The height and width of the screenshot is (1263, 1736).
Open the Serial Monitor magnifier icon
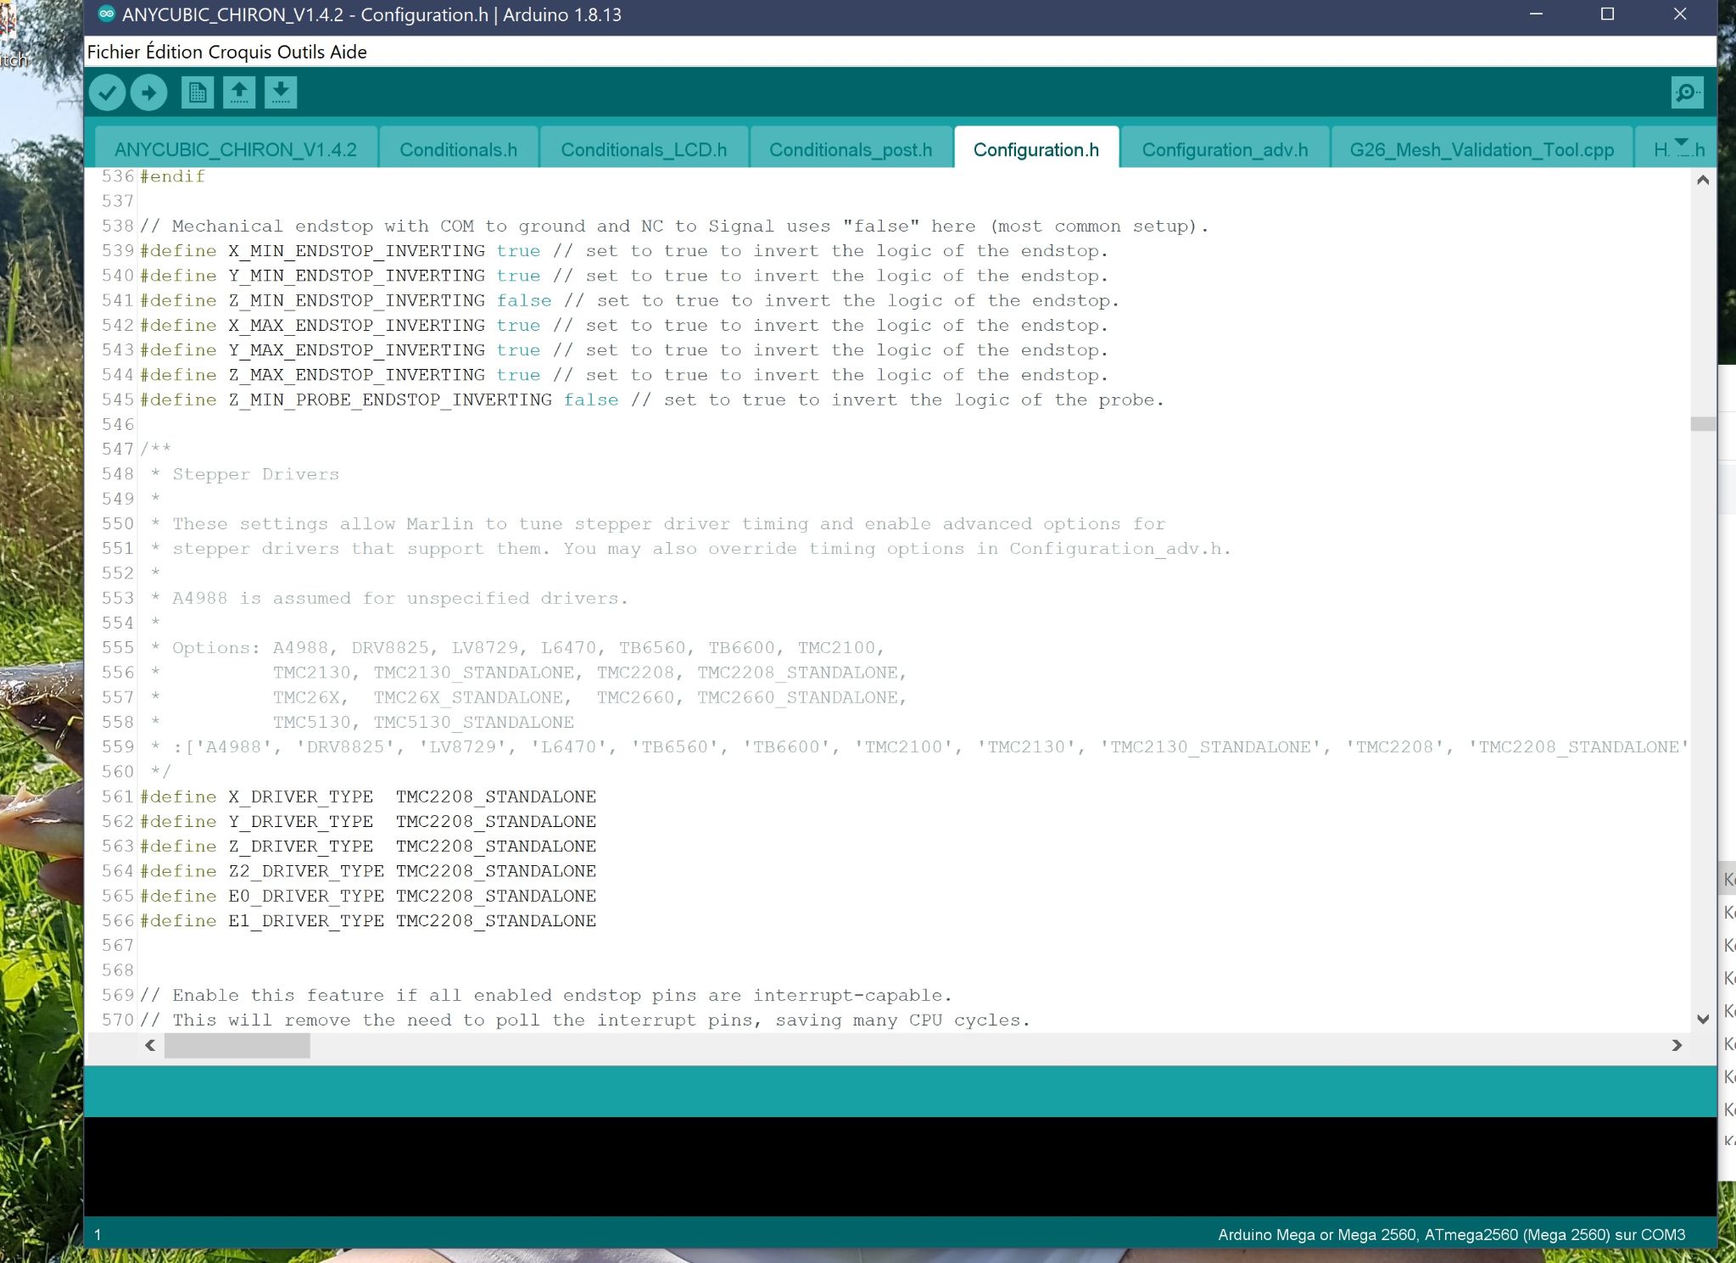pos(1687,92)
